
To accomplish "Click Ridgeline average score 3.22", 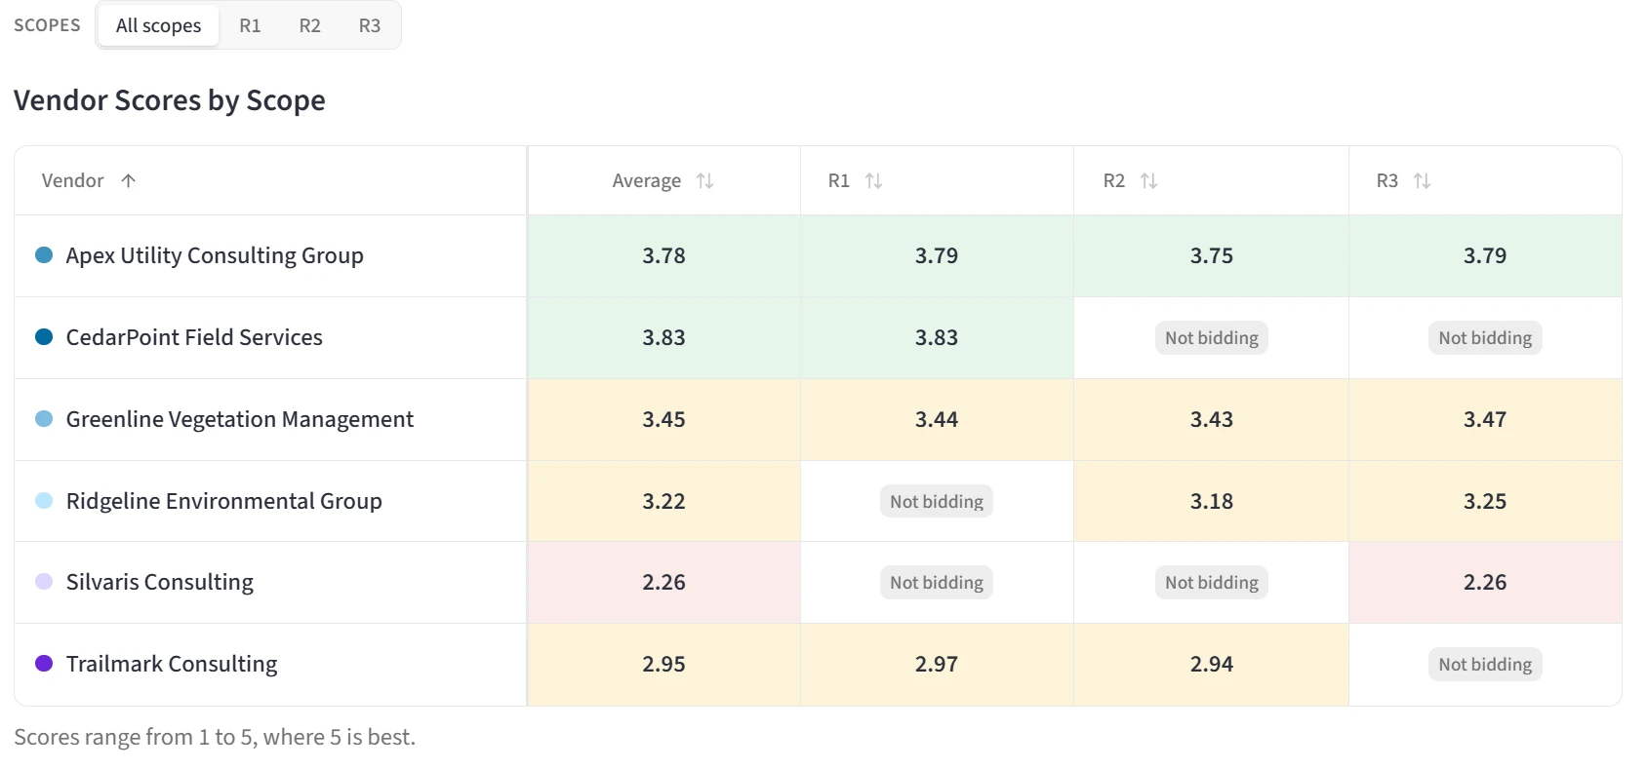I will coord(663,501).
